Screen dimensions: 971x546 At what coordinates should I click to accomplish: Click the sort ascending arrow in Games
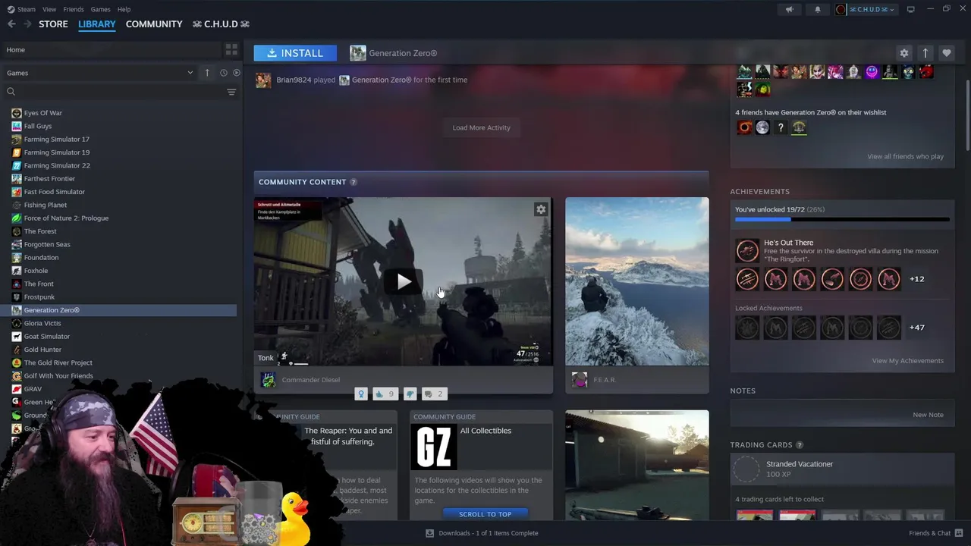(x=207, y=73)
